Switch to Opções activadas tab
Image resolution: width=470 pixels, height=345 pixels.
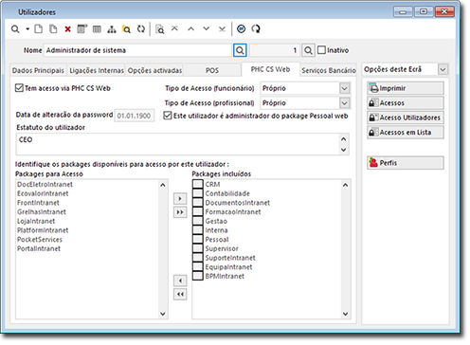[x=154, y=70]
